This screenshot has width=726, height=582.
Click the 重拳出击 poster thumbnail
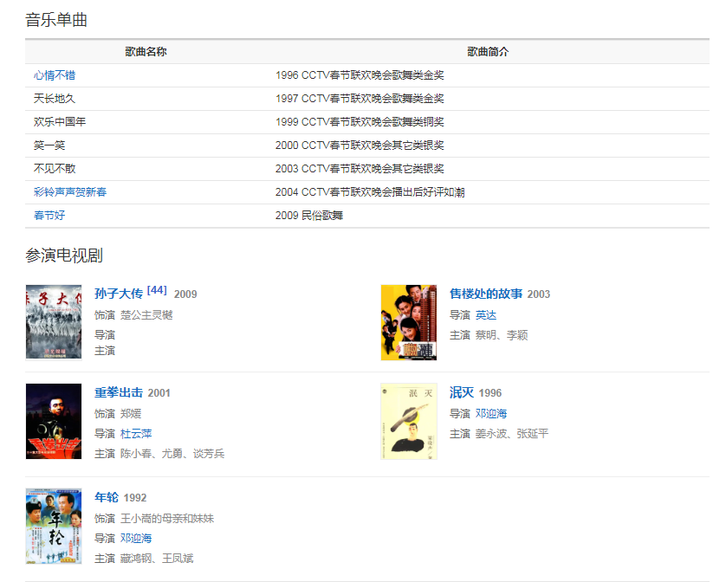click(54, 422)
